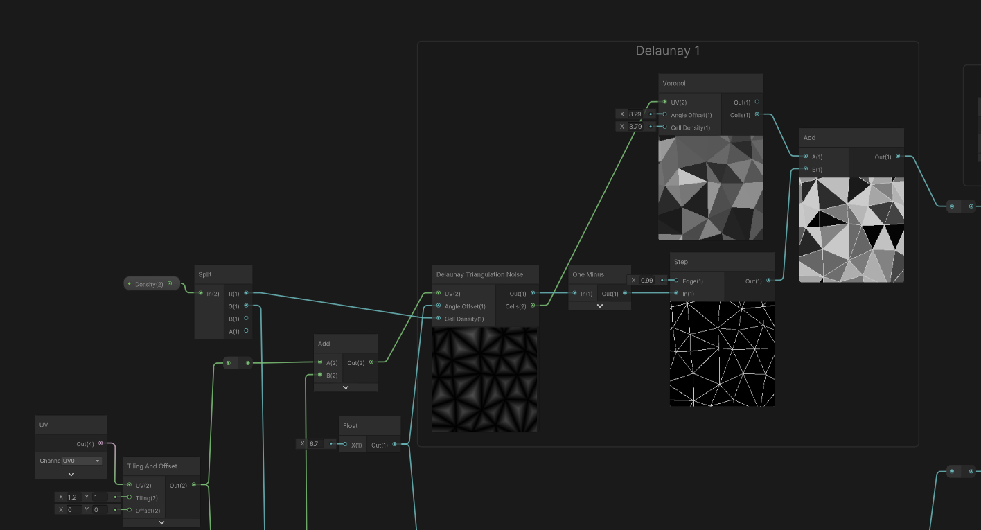The image size is (981, 530).
Task: Click the Split node R output port
Action: tap(246, 293)
